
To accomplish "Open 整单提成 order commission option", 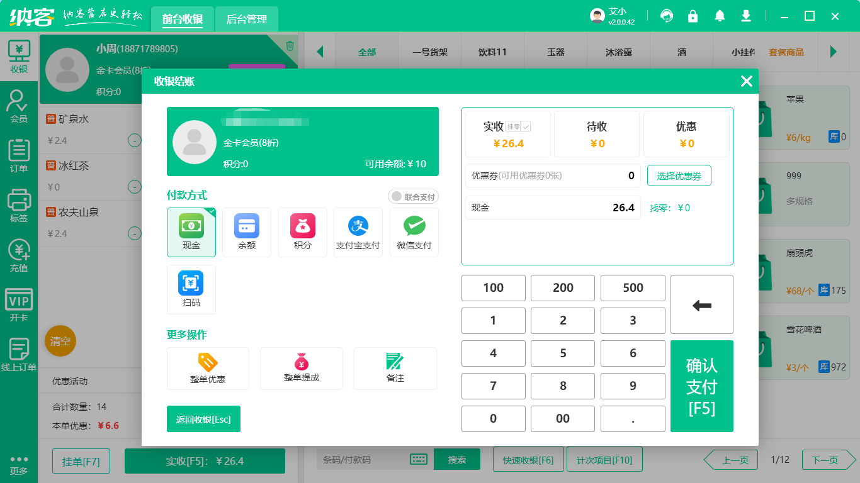I will pyautogui.click(x=301, y=369).
